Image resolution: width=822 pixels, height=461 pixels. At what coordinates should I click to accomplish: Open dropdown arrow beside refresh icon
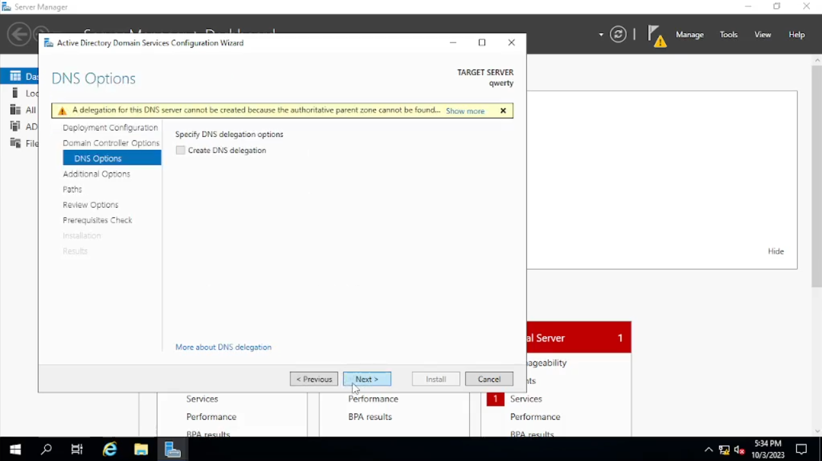[x=601, y=35]
